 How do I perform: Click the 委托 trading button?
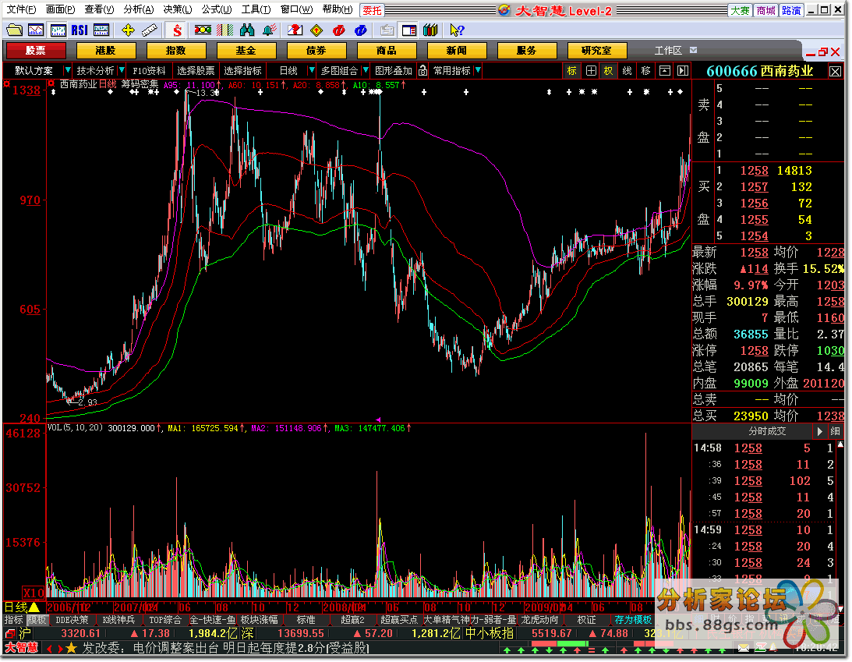(x=372, y=10)
